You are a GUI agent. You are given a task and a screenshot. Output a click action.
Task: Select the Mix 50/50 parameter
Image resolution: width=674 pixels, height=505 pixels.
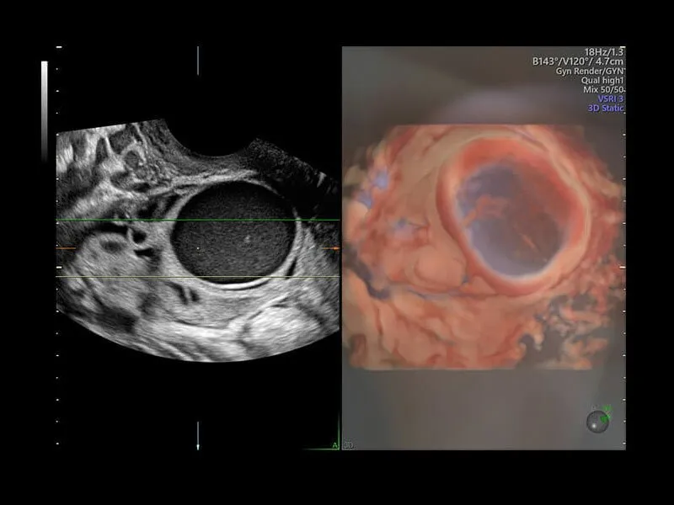pos(603,89)
